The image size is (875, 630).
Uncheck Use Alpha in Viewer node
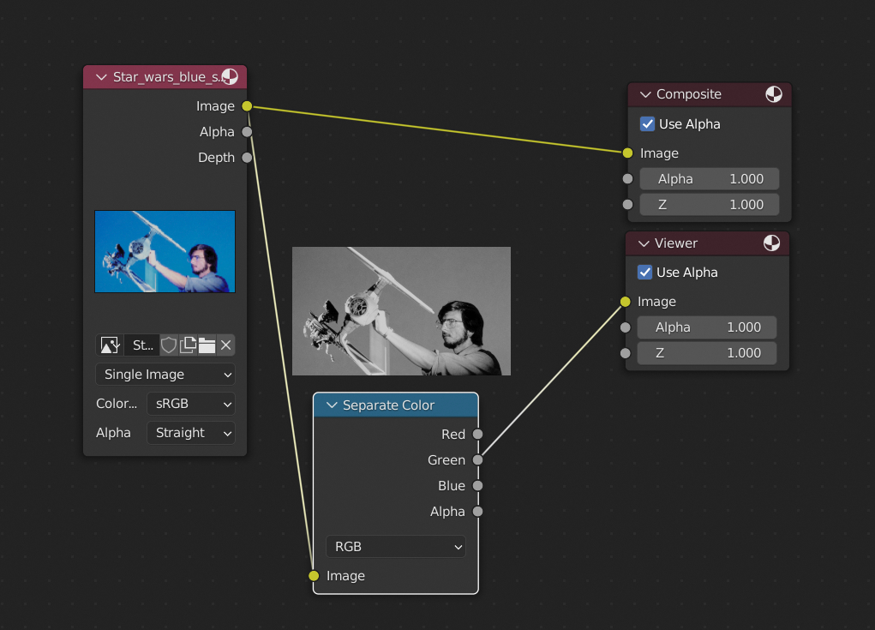[x=645, y=273]
